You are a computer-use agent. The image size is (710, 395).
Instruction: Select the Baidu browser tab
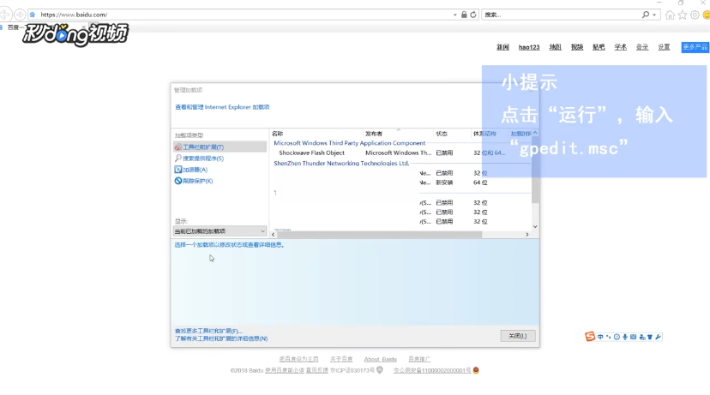45,27
